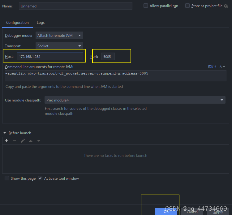Switch to the Configuration tab

[17, 23]
